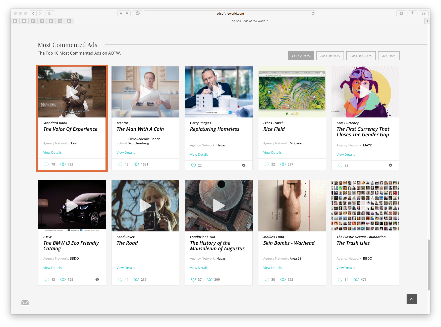Select the Last 7 Days filter

(x=301, y=56)
